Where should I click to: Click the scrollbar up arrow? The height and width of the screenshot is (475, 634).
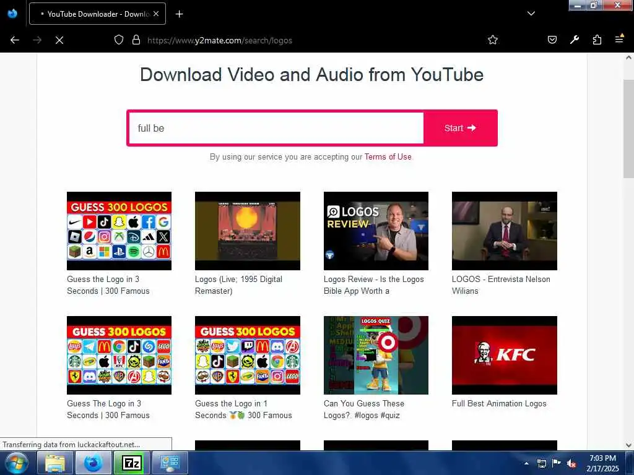point(628,58)
